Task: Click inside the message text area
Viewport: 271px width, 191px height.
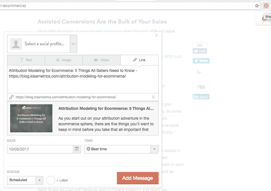Action: (83, 84)
